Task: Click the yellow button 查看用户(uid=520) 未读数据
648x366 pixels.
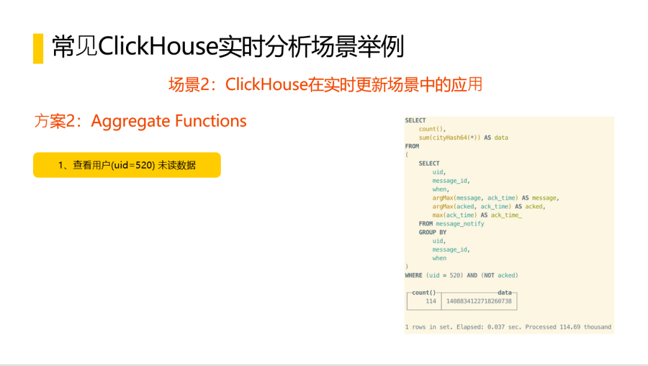Action: 127,165
